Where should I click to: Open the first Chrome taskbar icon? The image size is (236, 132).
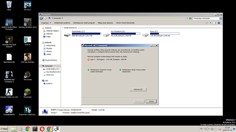(x=28, y=129)
